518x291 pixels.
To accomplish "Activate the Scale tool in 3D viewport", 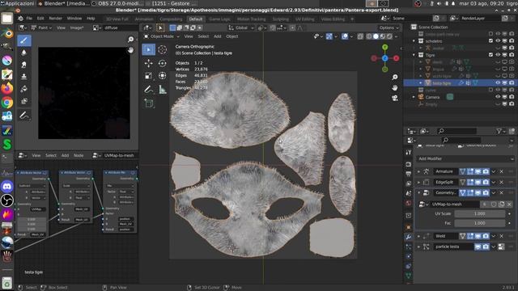I will 148,75.
